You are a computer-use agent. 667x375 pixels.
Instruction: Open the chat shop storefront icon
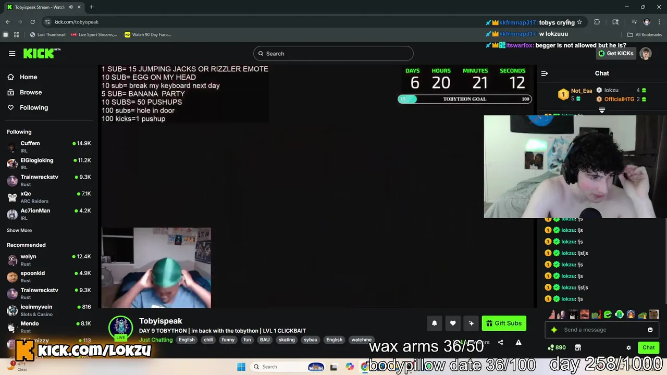tap(578, 347)
